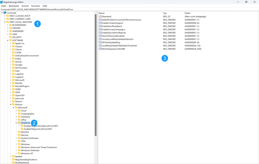Click the (Standard) REG_SZ string icon
Viewport: 259px width, 164px height.
[100, 16]
